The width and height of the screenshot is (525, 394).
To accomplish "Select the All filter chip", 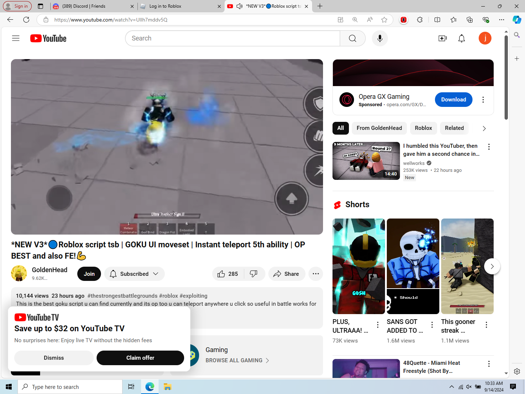I will point(341,128).
